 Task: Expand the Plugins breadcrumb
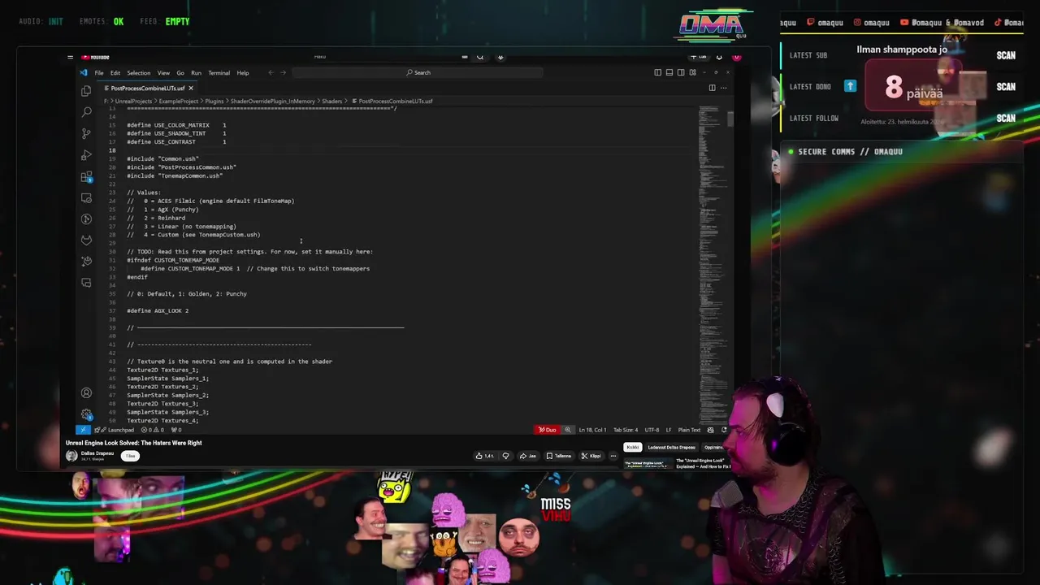(x=214, y=102)
